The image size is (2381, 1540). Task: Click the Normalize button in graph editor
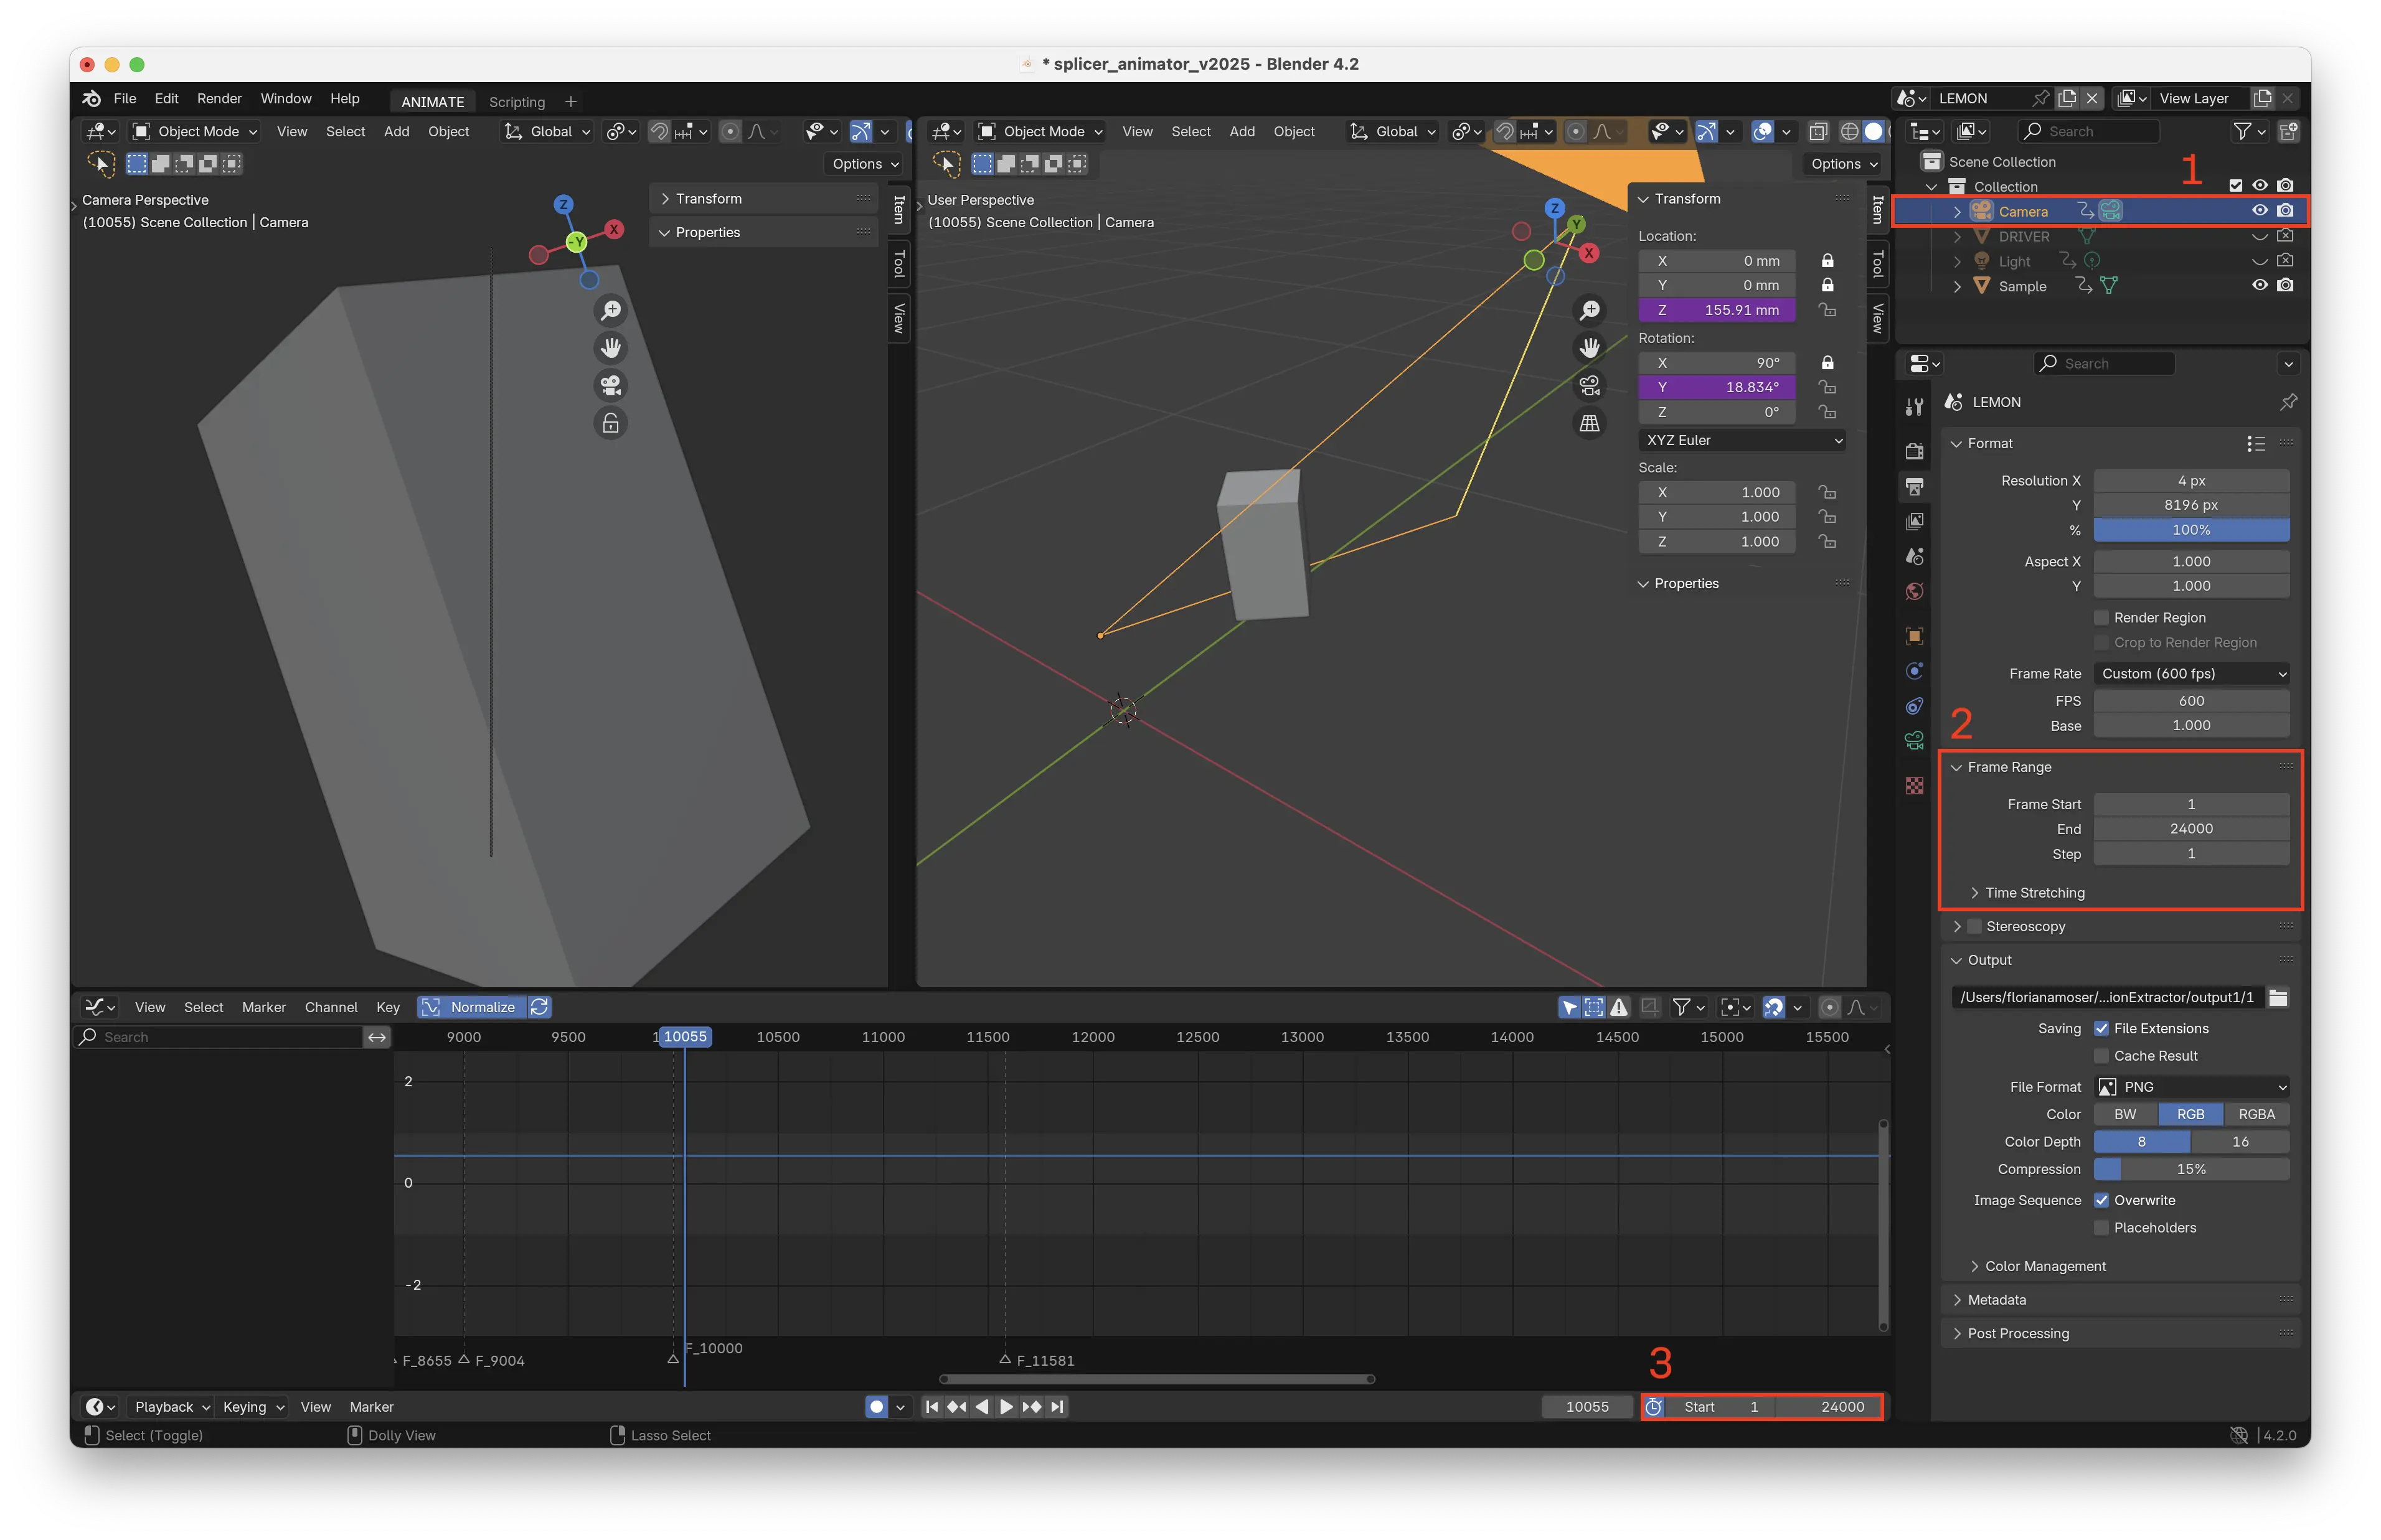[481, 1007]
